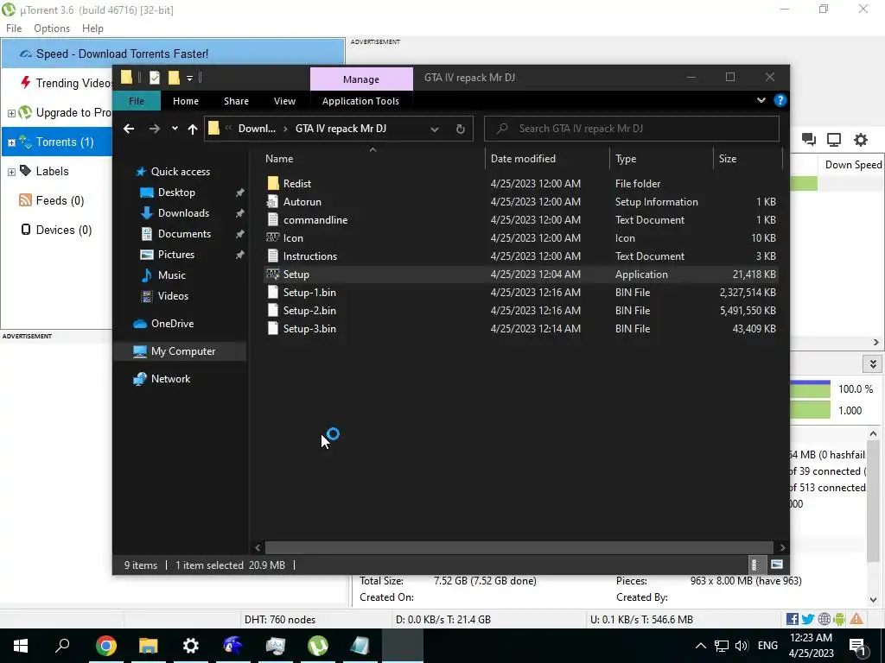Click the Search GTA IV repack field
The height and width of the screenshot is (663, 885).
632,129
